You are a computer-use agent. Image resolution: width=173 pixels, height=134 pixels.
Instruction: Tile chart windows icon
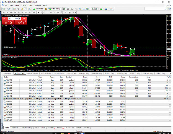pyautogui.click(x=87, y=9)
